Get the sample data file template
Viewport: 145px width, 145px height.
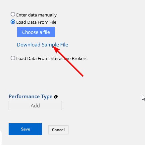[42, 45]
